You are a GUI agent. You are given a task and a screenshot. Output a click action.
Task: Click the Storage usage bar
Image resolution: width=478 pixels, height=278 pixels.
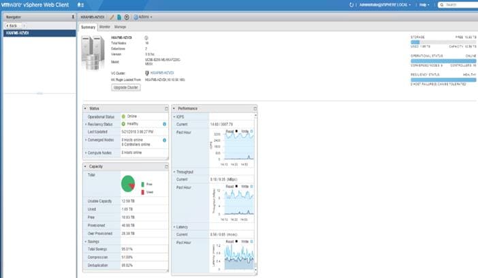pos(443,42)
